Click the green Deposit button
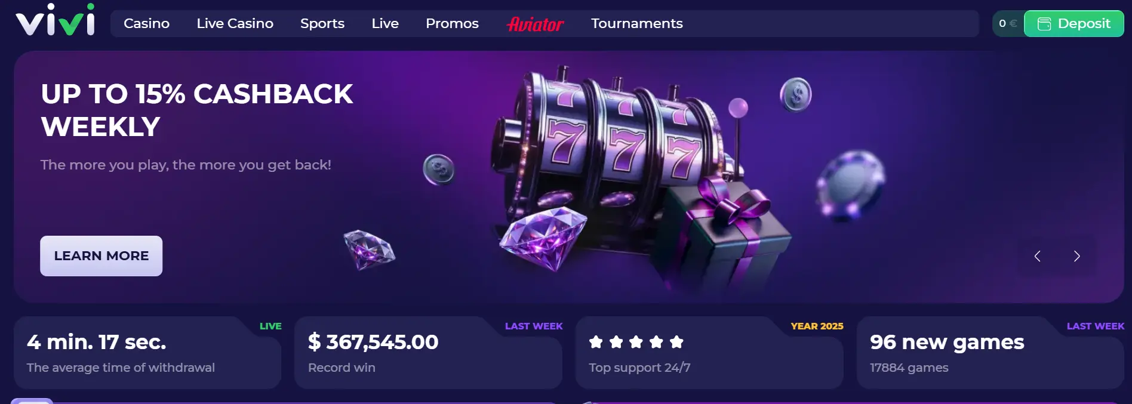 pyautogui.click(x=1073, y=24)
